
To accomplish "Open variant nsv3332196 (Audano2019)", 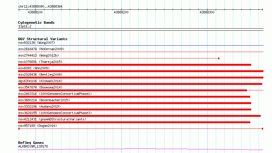I will click(x=39, y=106).
